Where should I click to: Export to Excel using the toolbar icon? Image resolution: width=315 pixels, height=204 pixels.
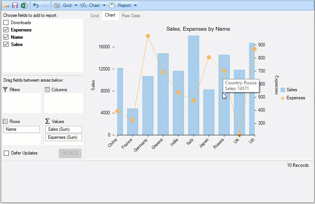[24, 5]
